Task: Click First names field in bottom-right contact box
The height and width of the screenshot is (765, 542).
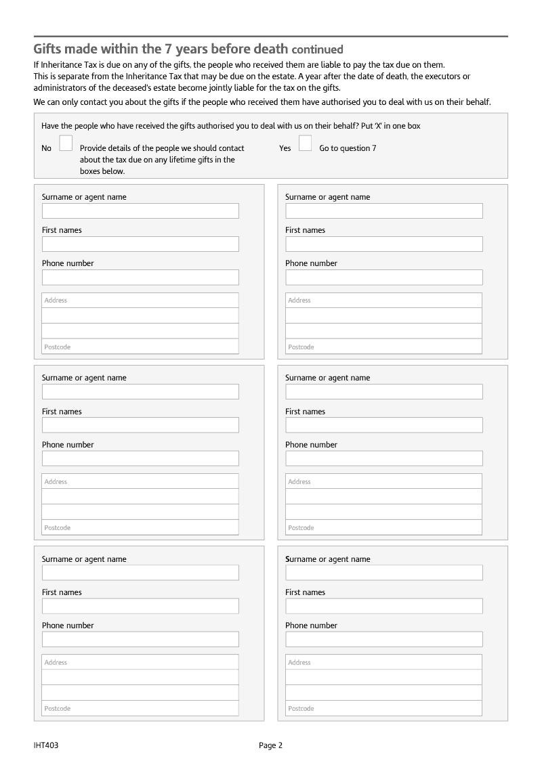Action: [384, 607]
